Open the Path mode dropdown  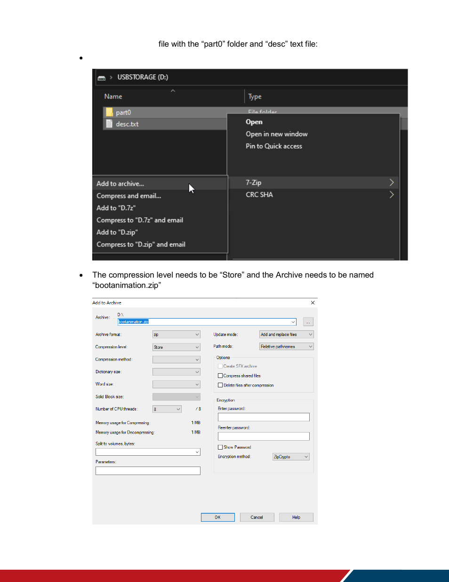286,346
